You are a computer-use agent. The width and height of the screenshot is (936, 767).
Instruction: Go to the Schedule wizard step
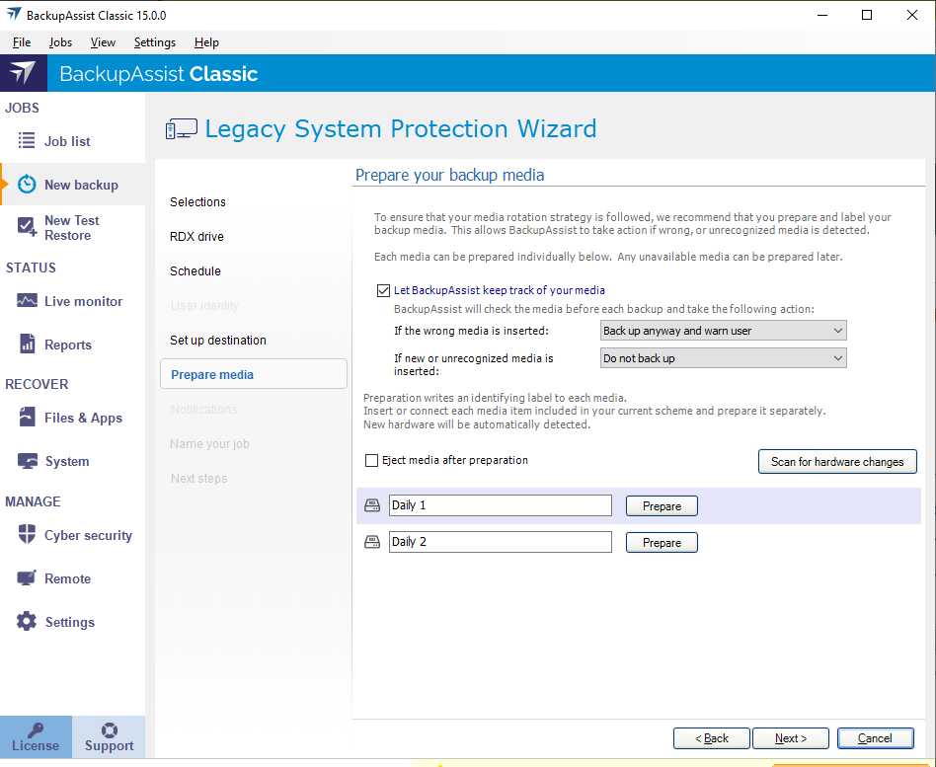point(195,271)
